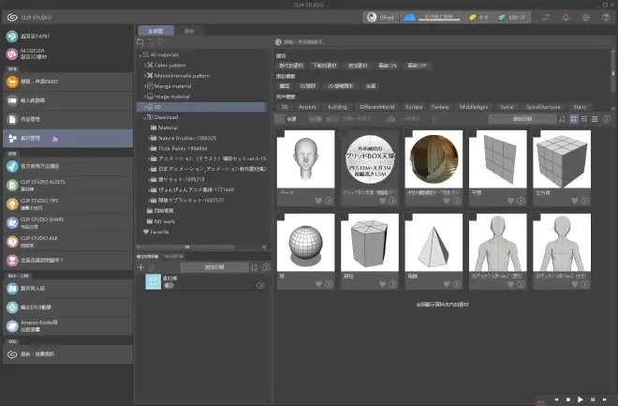Open the male 3D drawing figure thumbnail
618x406 pixels.
[x=497, y=242]
